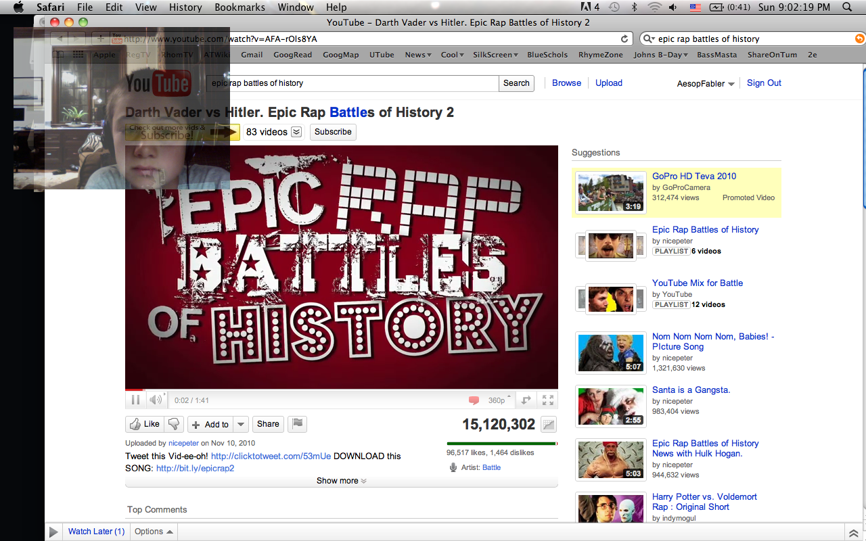The width and height of the screenshot is (866, 541).
Task: Open the captions/annotations speech bubble icon
Action: [x=474, y=400]
